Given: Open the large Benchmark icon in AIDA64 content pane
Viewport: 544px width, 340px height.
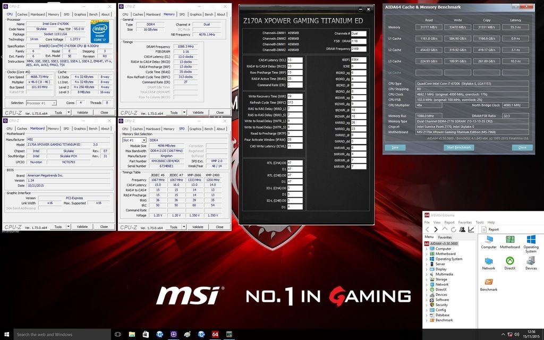Looking at the screenshot, I should point(489,285).
